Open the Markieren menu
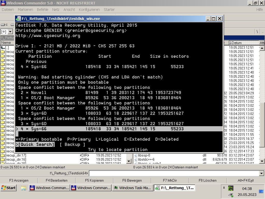Image resolution: width=265 pixels, height=199 pixels. pos(25,10)
